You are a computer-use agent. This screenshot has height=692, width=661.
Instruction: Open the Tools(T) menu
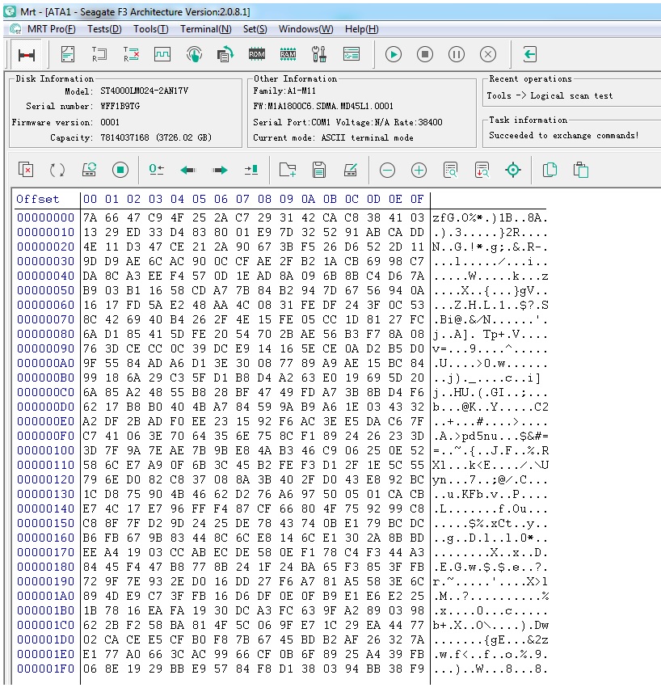[151, 29]
